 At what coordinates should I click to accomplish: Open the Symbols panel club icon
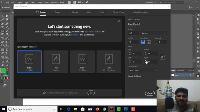[x=198, y=38]
